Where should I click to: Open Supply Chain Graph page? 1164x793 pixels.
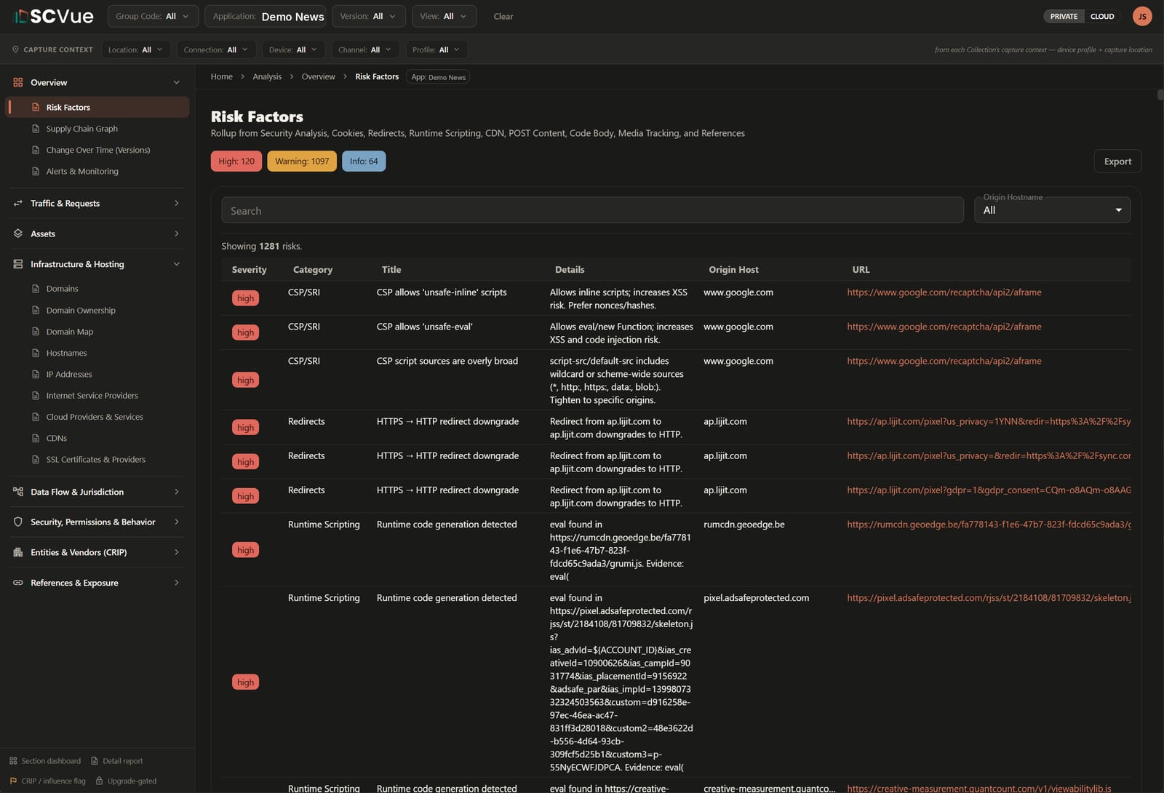click(x=81, y=129)
